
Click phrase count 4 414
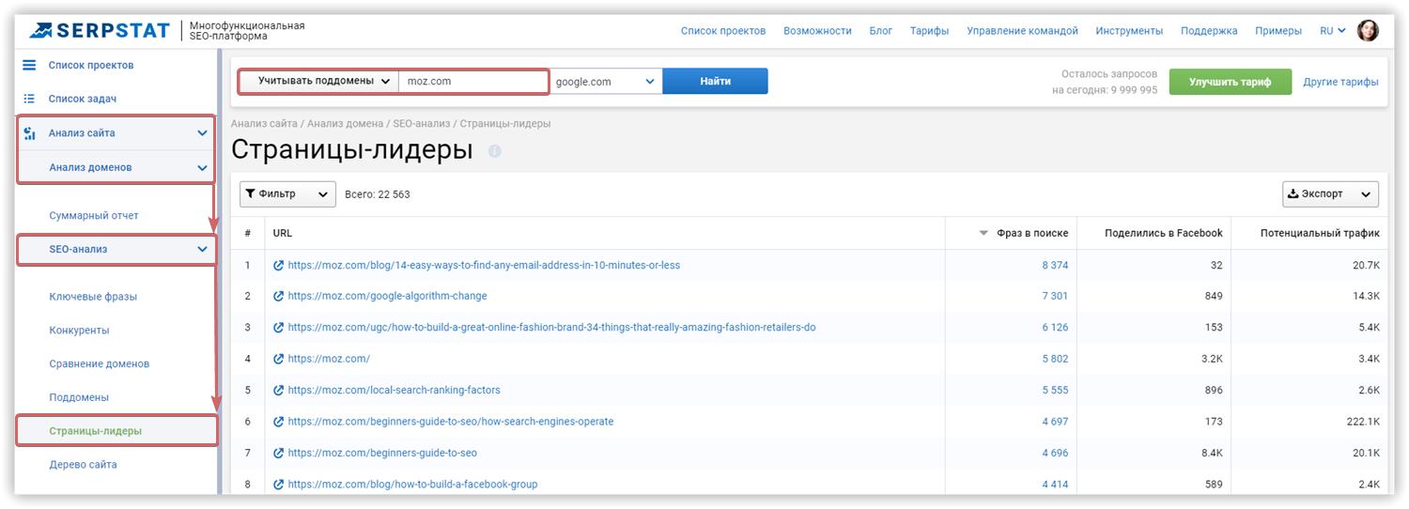coord(1055,485)
